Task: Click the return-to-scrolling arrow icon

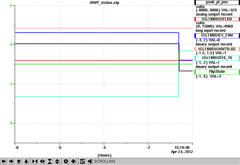Action: (x=90, y=161)
